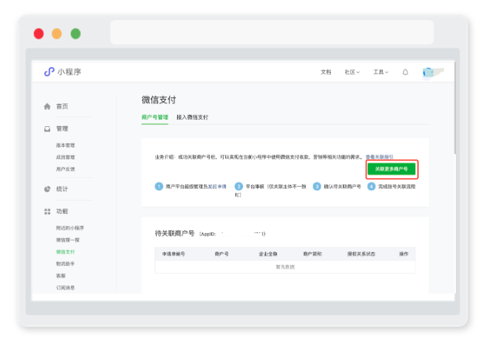Select 统计 section in sidebar
The image size is (492, 346).
(62, 189)
